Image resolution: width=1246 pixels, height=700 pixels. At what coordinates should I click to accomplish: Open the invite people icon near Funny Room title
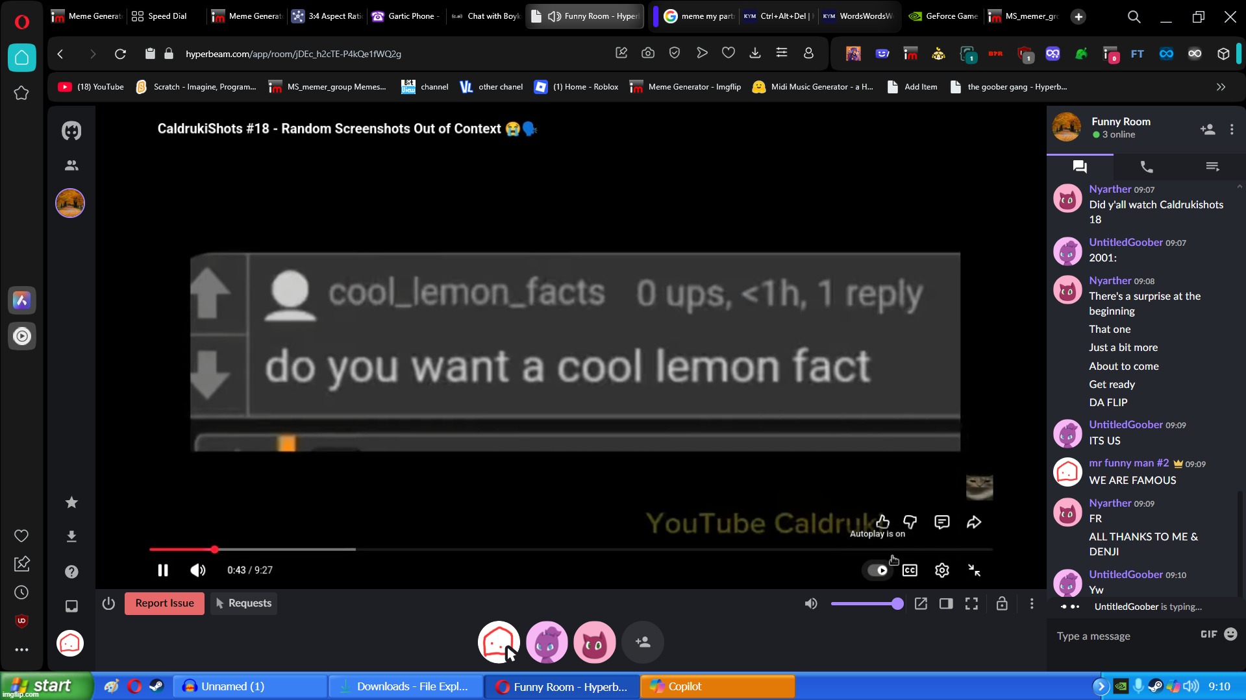click(1207, 129)
